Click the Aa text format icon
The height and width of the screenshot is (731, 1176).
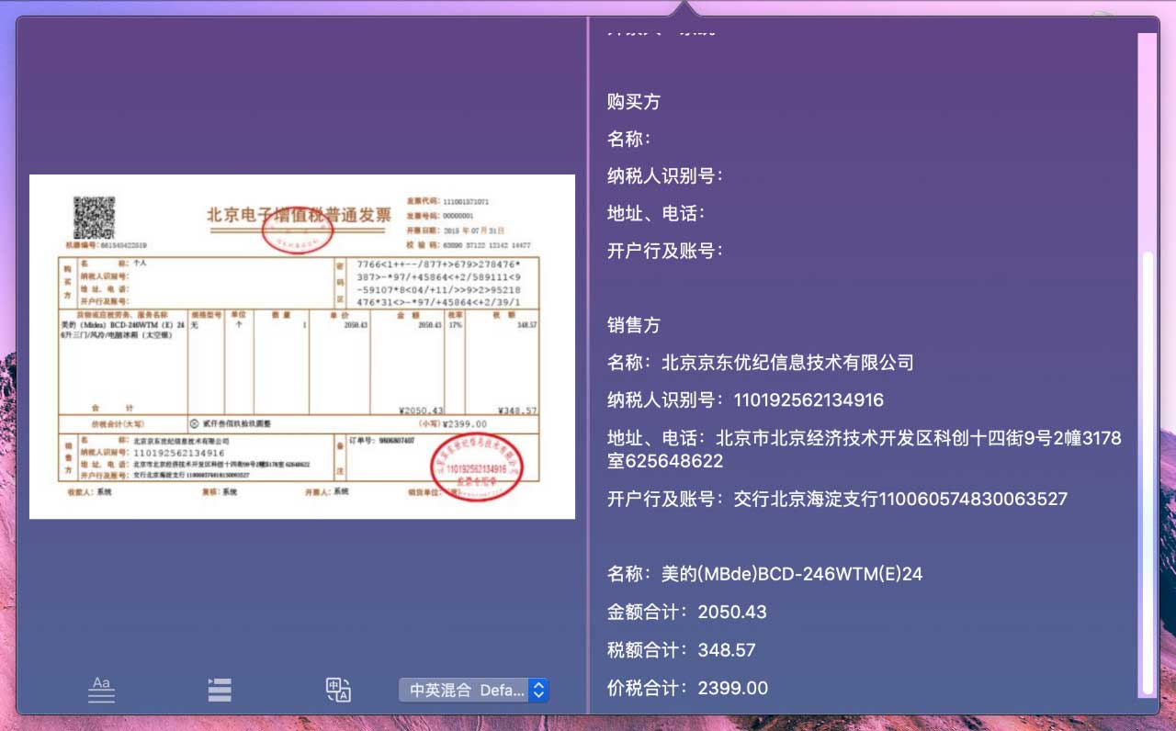click(101, 690)
